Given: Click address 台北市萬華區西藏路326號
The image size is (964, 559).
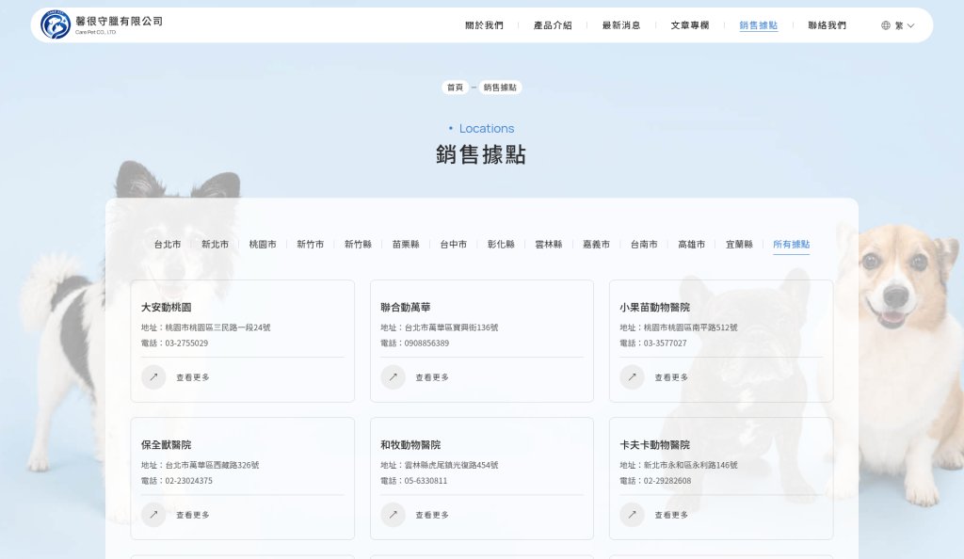Looking at the screenshot, I should coord(212,465).
